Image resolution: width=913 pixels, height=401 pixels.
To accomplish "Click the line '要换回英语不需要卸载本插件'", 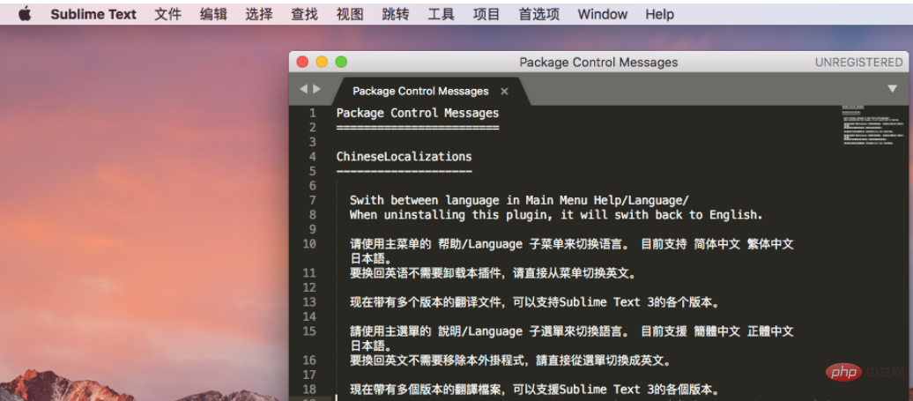I will point(493,273).
